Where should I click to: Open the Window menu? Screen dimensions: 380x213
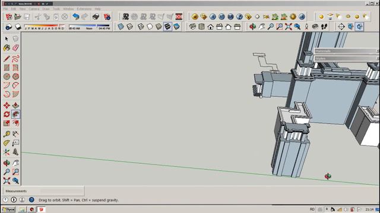tap(68, 9)
